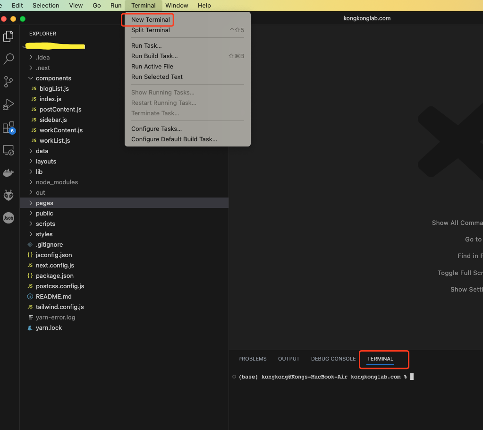
Task: Click the Json icon in activity bar
Action: [x=8, y=217]
